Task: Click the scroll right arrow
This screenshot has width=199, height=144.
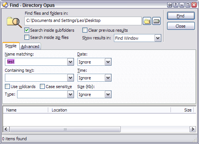Action: click(x=193, y=129)
